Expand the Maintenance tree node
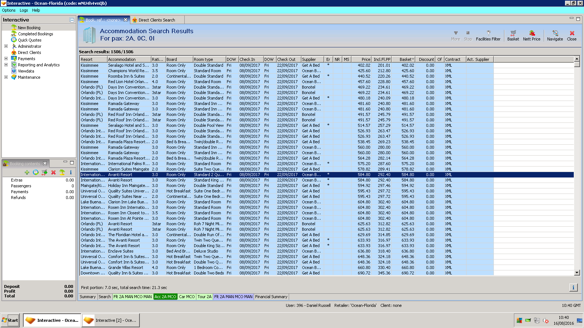This screenshot has width=584, height=328. [6, 77]
